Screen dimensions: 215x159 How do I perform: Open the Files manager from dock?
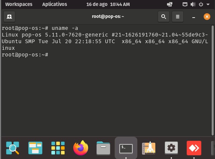tap(103, 148)
